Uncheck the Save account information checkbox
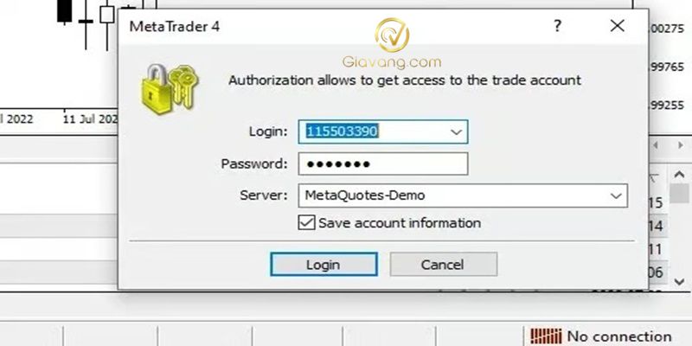This screenshot has height=346, width=692. tap(306, 222)
